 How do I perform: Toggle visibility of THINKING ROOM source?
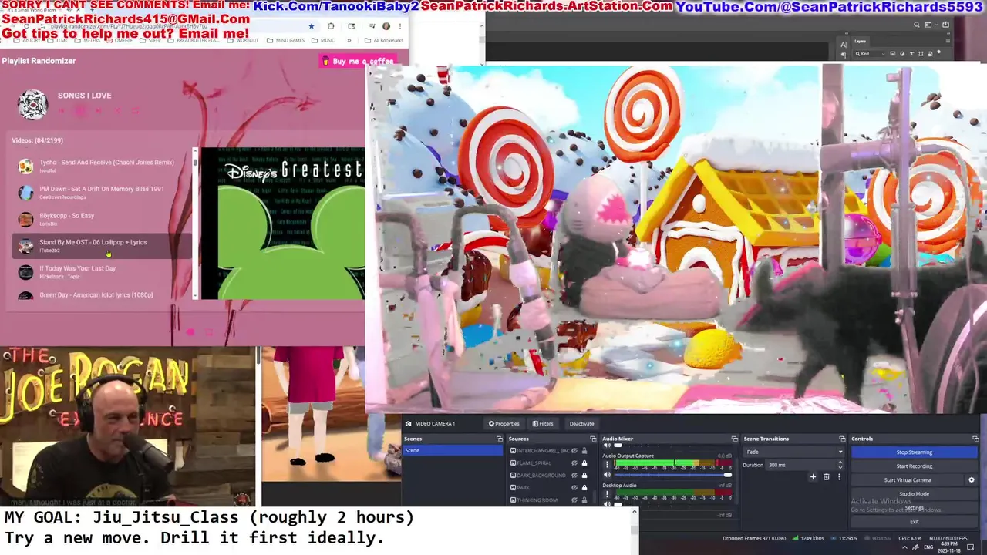(574, 499)
